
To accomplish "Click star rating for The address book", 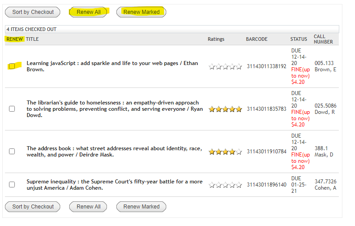I will [225, 152].
